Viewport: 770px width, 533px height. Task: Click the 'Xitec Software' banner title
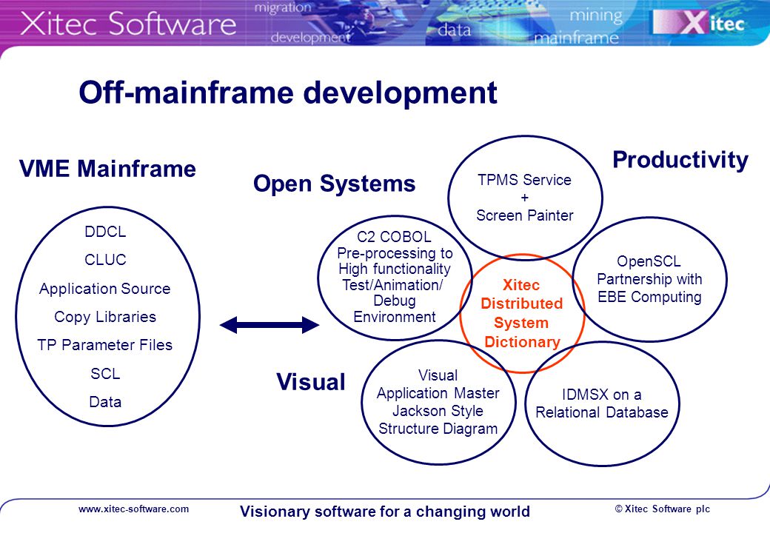(x=128, y=24)
